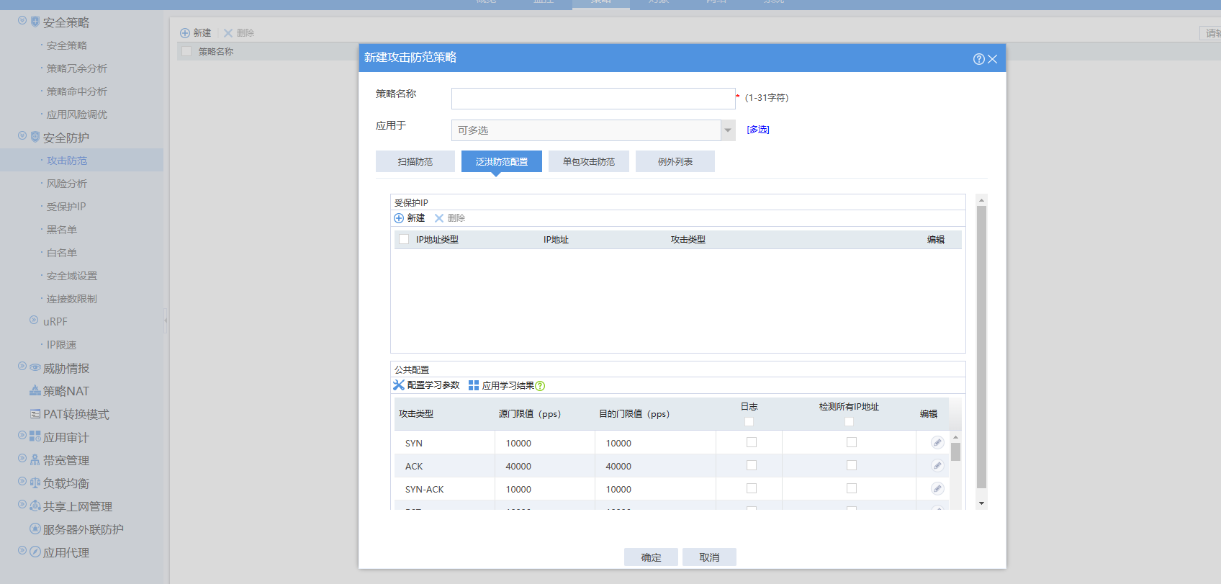Open 连接数限制 in the sidebar

point(72,299)
